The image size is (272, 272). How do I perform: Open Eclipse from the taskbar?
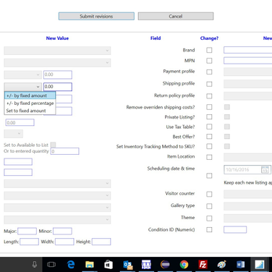tap(165, 265)
